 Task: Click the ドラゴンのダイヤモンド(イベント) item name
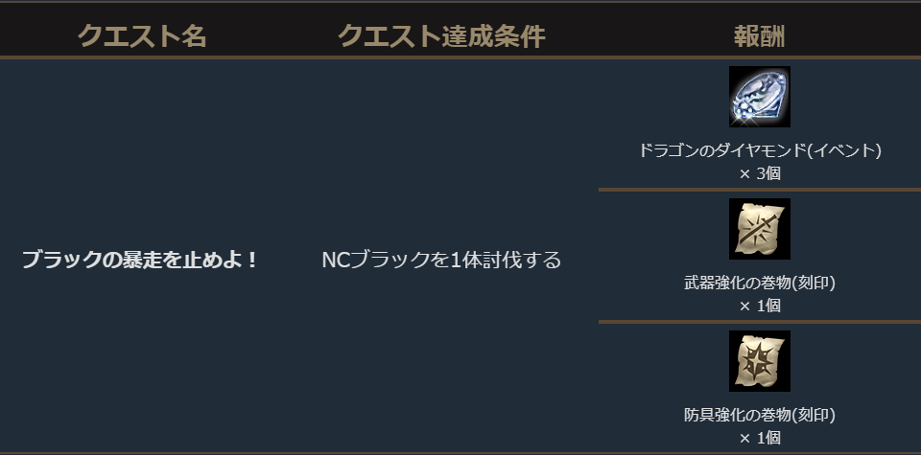point(759,150)
